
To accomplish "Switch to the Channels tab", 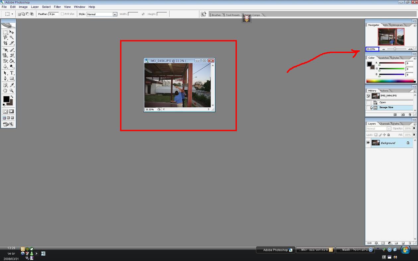I will coord(384,124).
